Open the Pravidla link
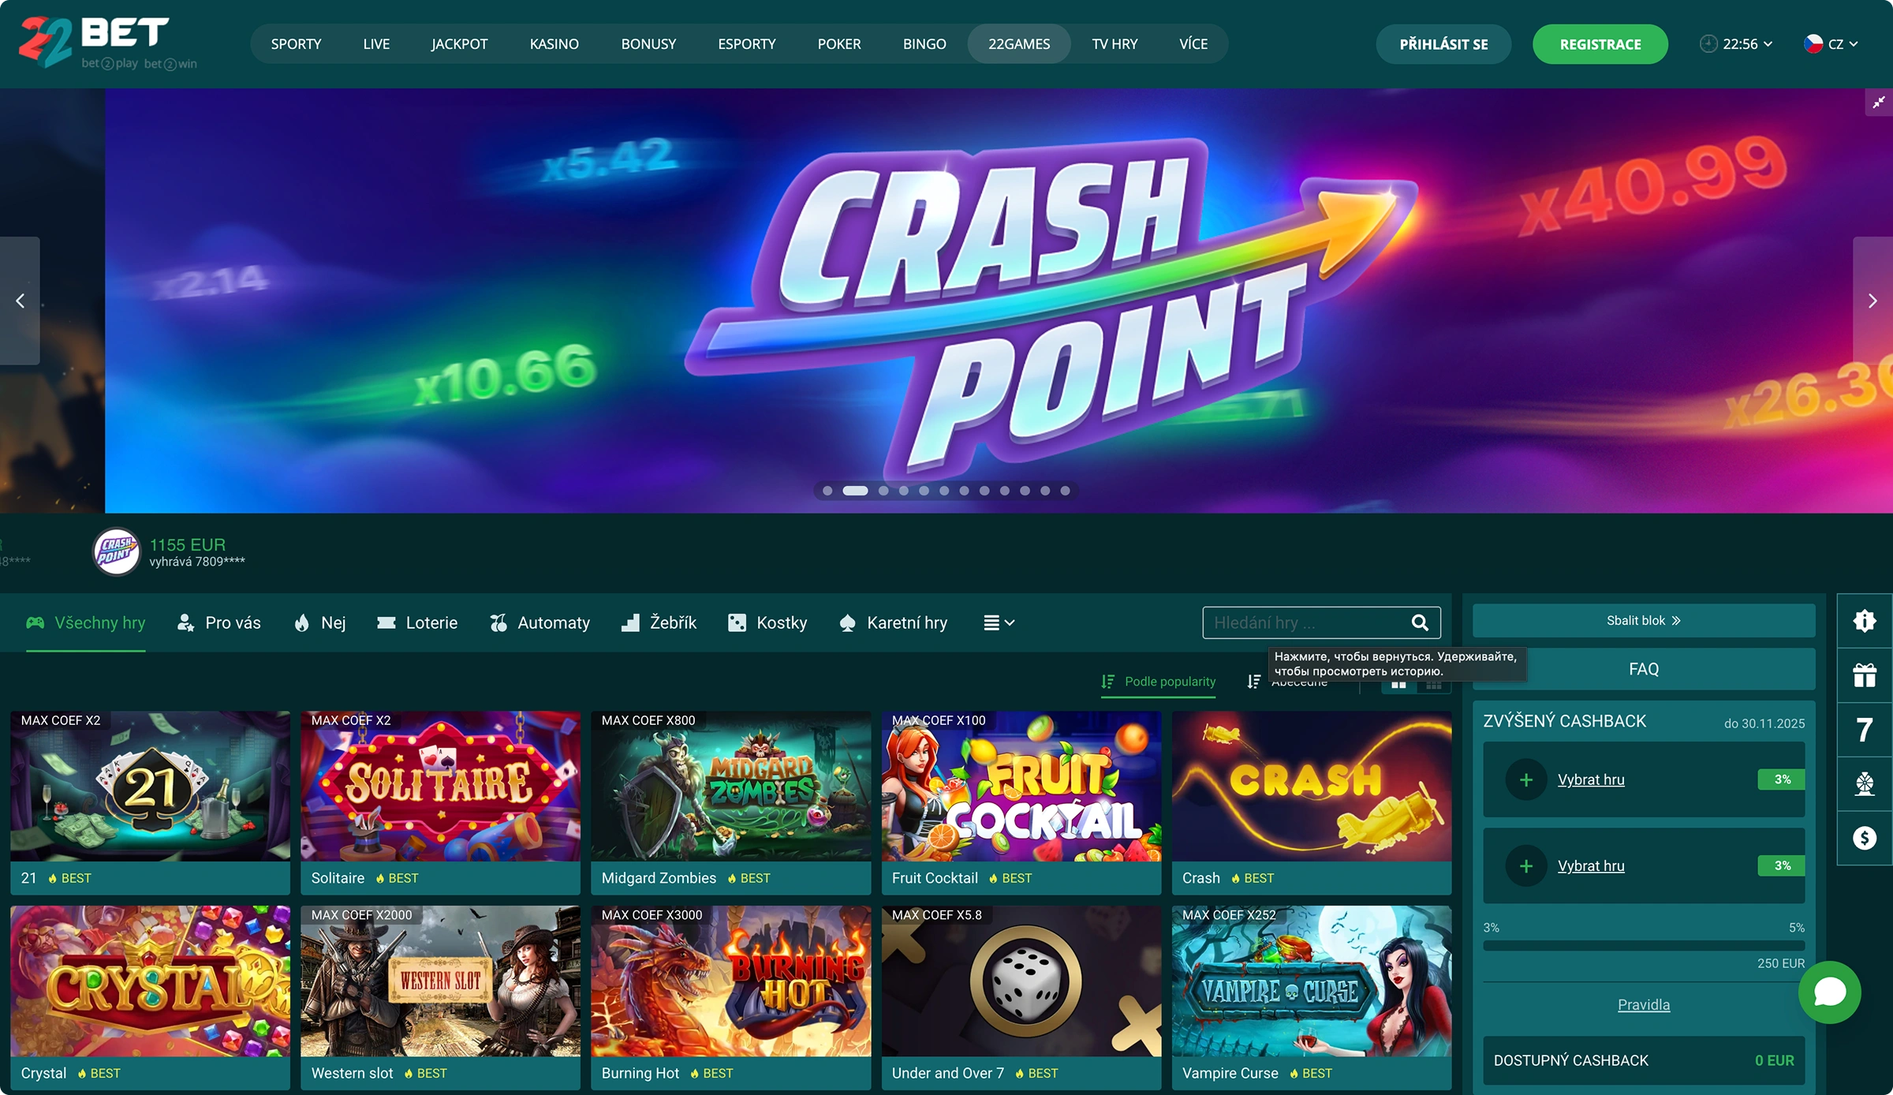The image size is (1893, 1095). pyautogui.click(x=1644, y=1004)
